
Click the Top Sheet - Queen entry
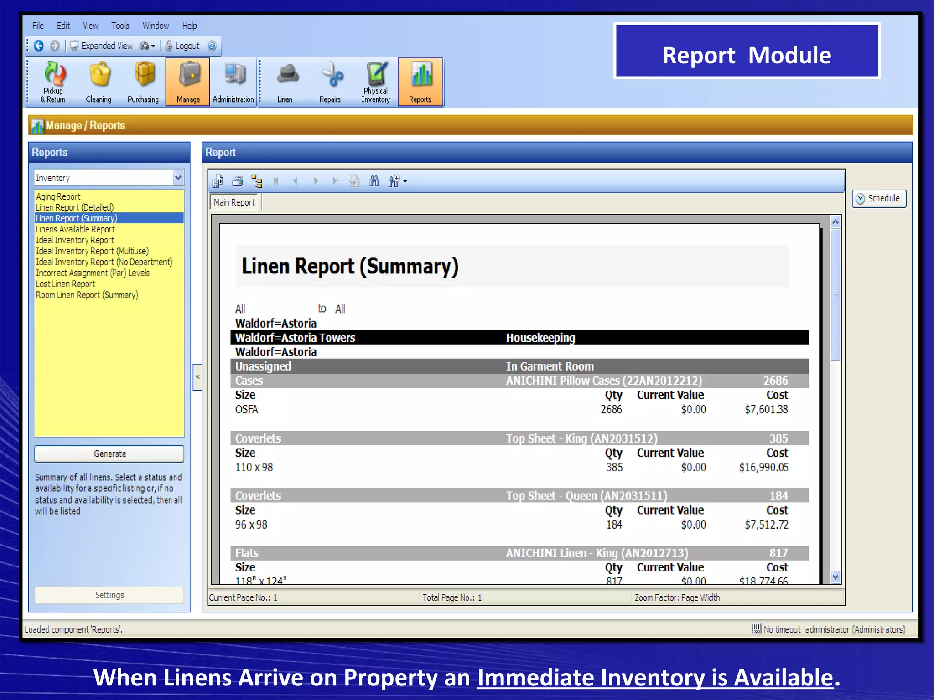click(x=586, y=496)
